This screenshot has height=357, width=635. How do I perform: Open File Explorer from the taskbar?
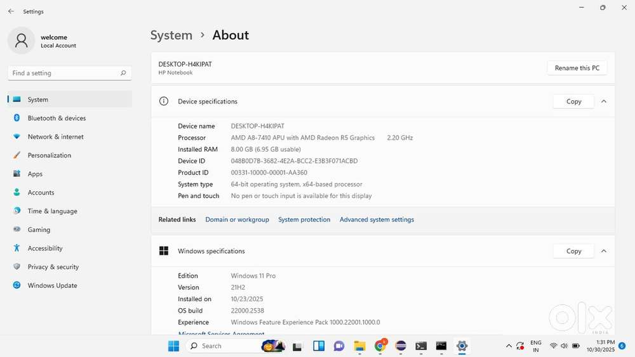click(359, 346)
